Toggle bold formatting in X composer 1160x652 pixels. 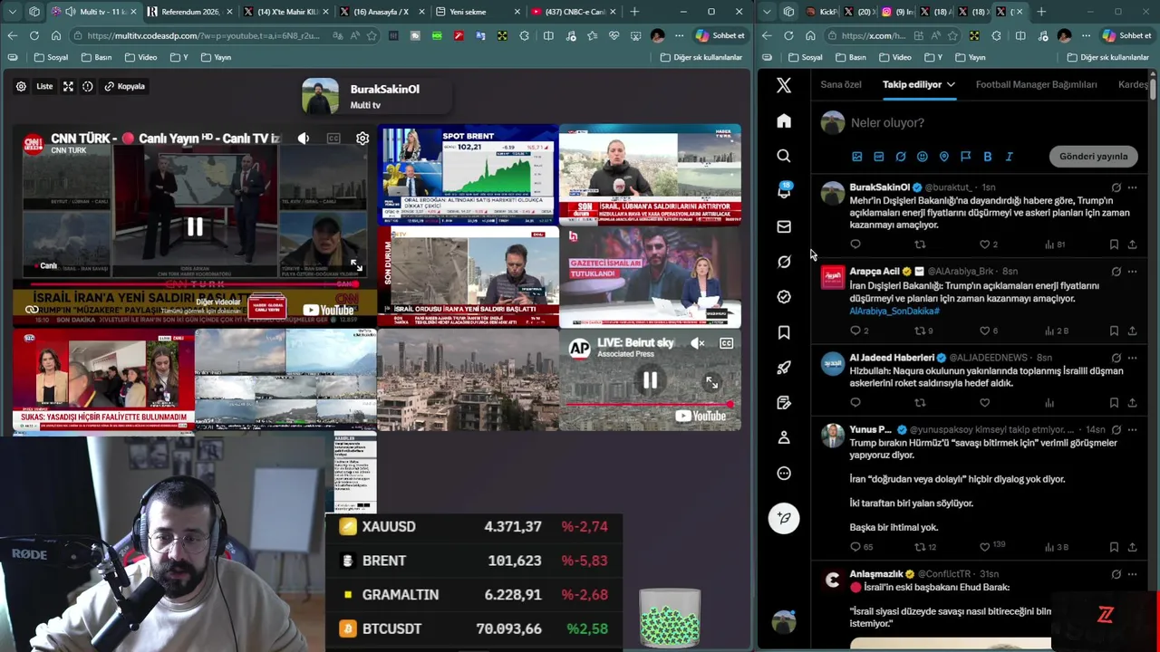pyautogui.click(x=988, y=157)
